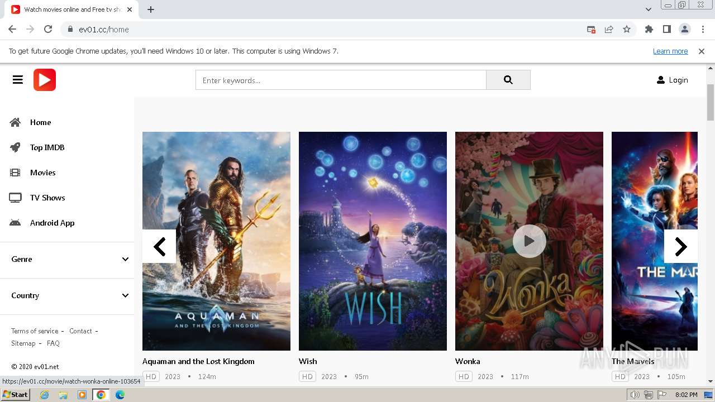The image size is (715, 402).
Task: Open the Wish movie poster
Action: pos(373,241)
